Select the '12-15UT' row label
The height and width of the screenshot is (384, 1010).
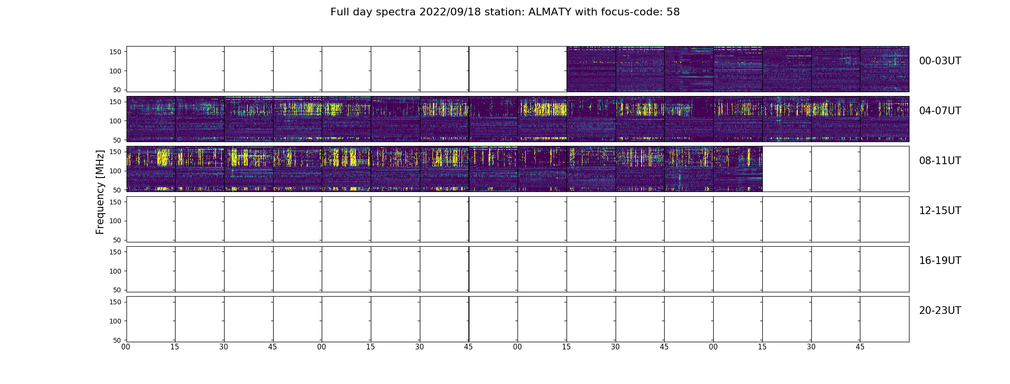[x=940, y=211]
